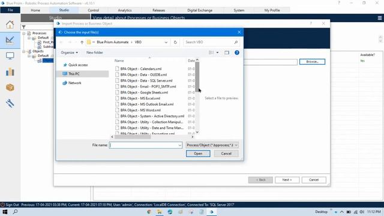Click the volume icon in system tray

pos(362,212)
